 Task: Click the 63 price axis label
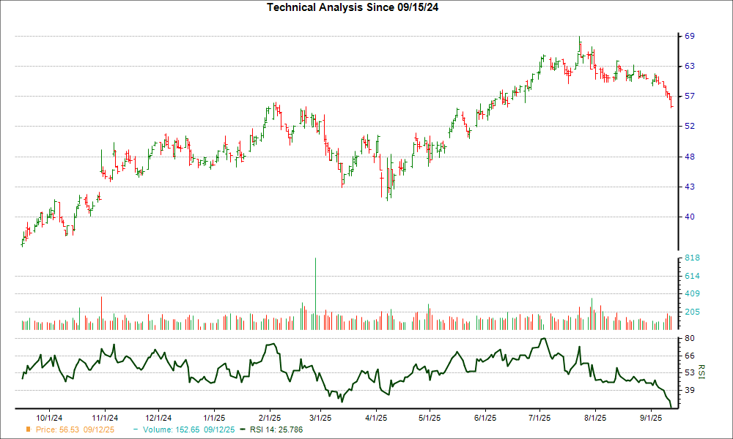[690, 67]
